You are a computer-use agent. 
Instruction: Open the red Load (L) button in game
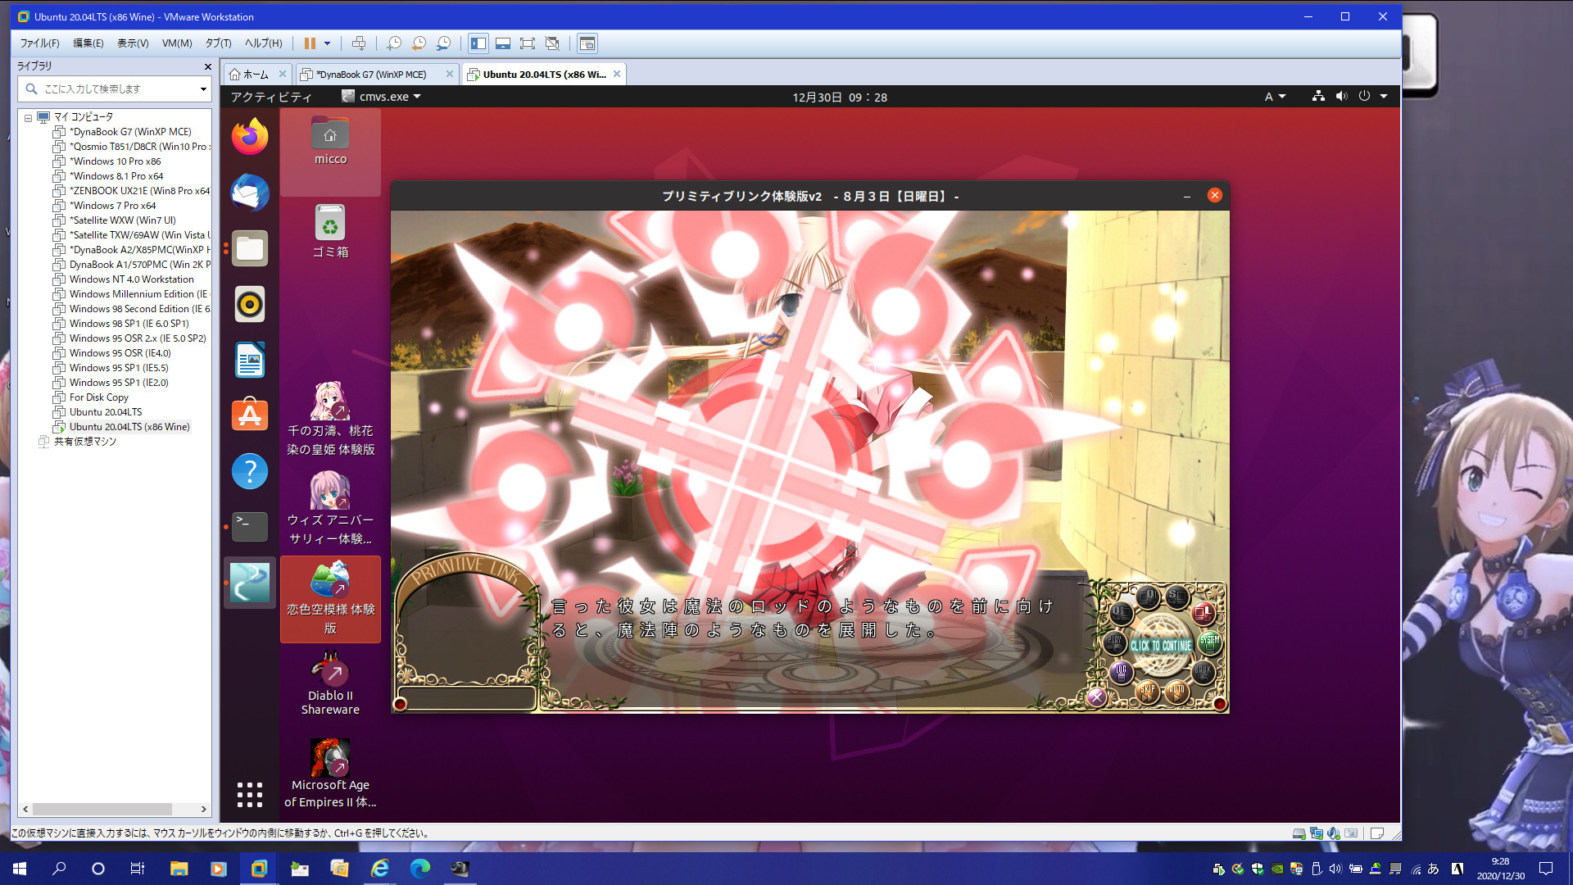click(x=1204, y=614)
